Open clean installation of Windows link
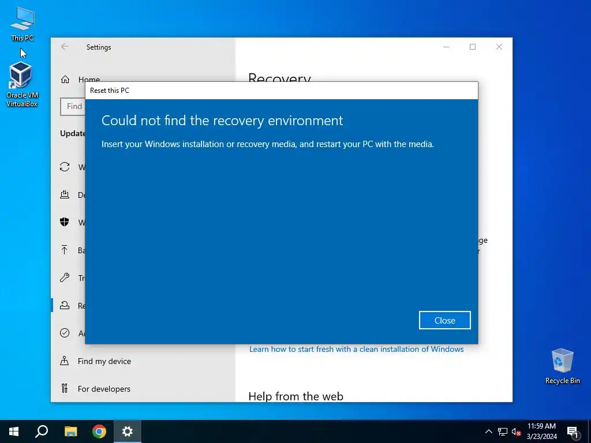The image size is (591, 443). tap(356, 349)
